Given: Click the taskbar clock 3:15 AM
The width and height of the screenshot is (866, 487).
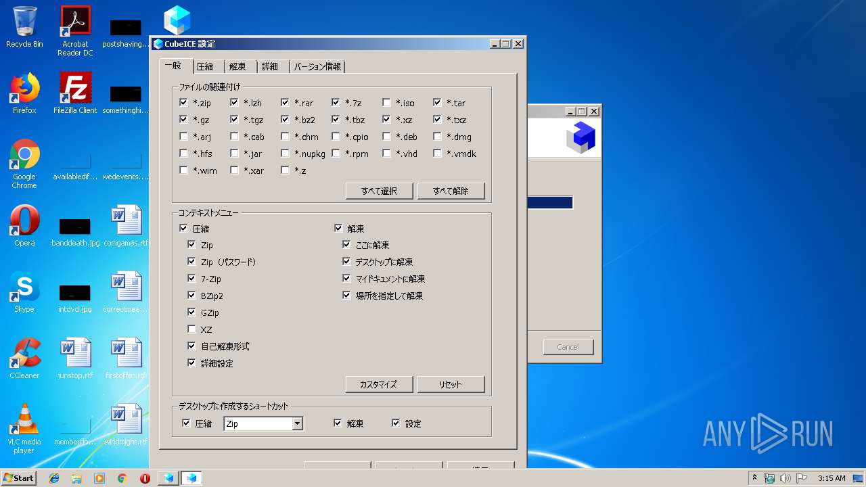Looking at the screenshot, I should click(x=831, y=478).
